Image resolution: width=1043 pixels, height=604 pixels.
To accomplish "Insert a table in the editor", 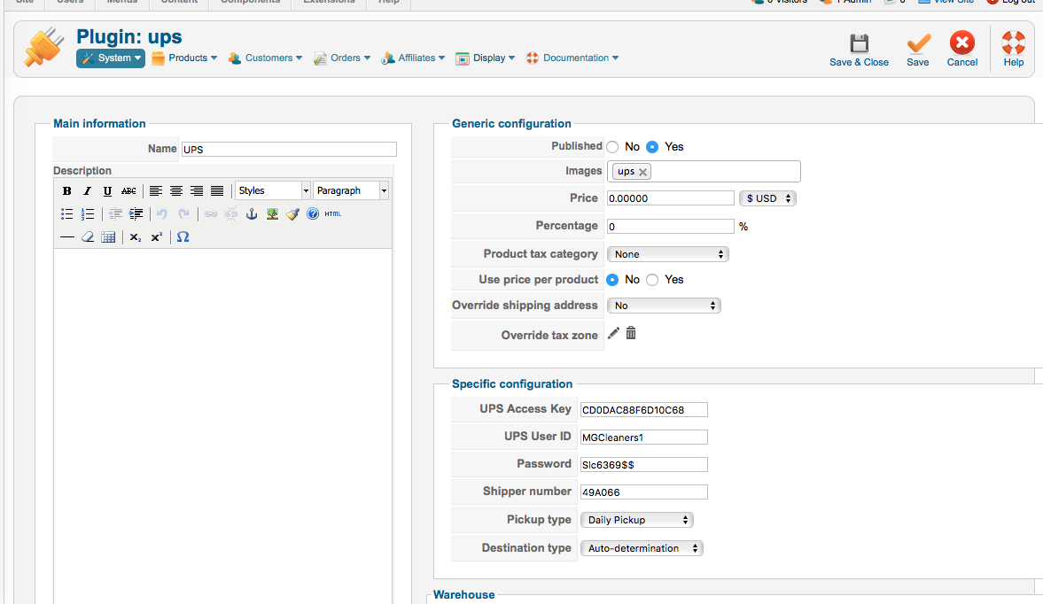I will click(x=108, y=237).
